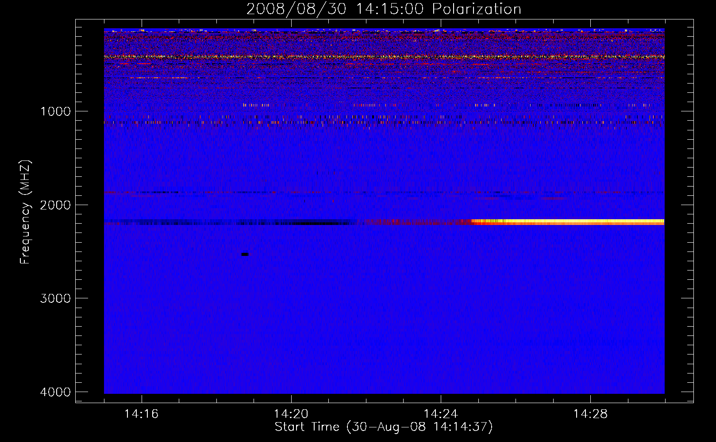Click the 14:28 time tick label
The width and height of the screenshot is (716, 442).
(590, 414)
